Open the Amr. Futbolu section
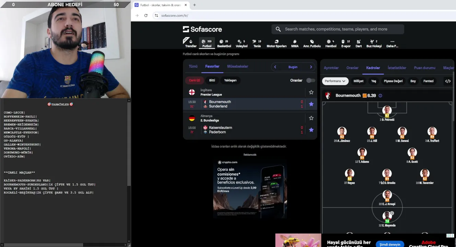Viewport: 456px width, 247px height. point(312,43)
